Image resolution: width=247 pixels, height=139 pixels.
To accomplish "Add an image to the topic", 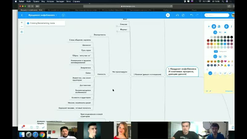I will [x=220, y=57].
